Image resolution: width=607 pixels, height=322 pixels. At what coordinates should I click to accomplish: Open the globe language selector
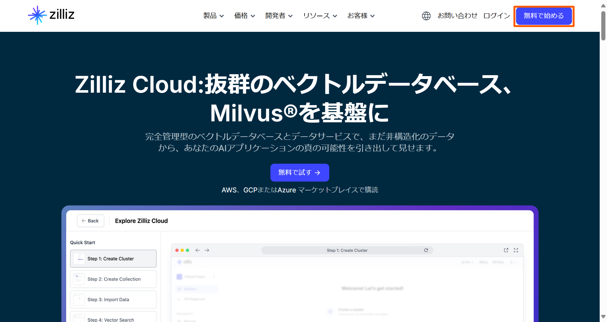[426, 16]
